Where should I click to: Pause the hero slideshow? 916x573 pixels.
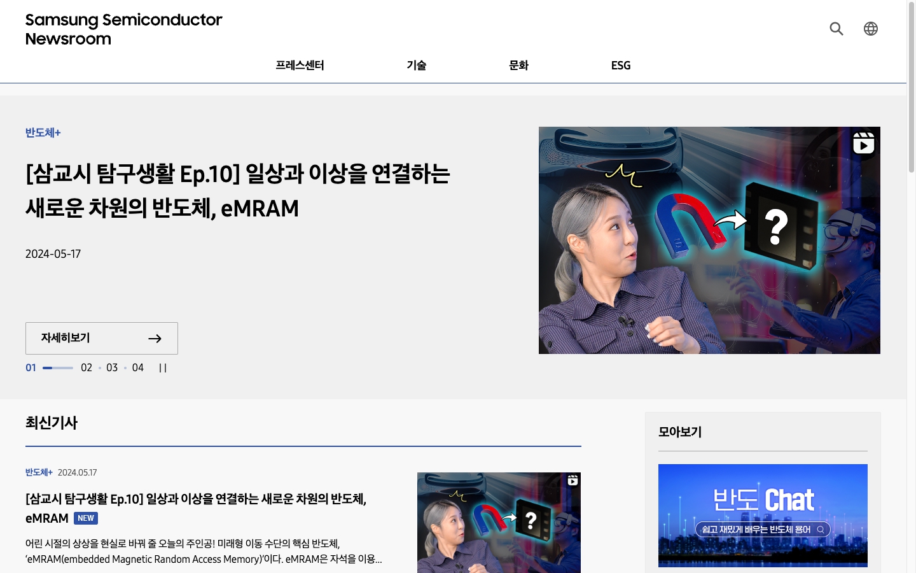coord(163,368)
